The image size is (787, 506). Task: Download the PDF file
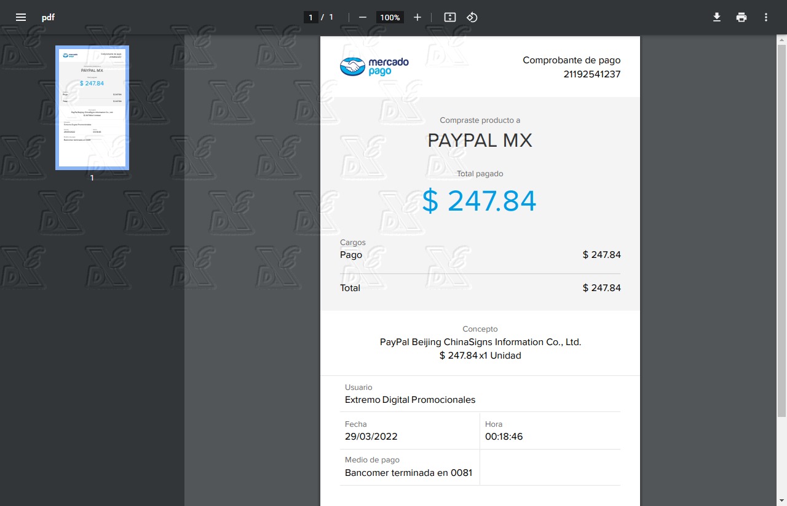pos(717,17)
